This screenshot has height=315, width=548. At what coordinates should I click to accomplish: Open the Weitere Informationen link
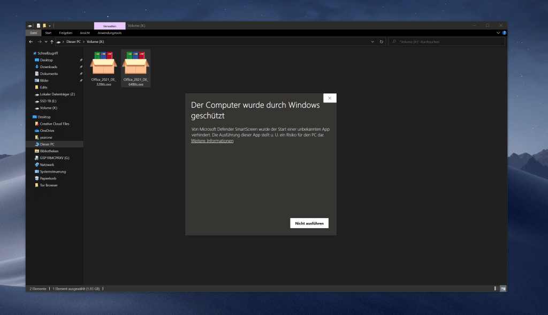[x=212, y=141]
